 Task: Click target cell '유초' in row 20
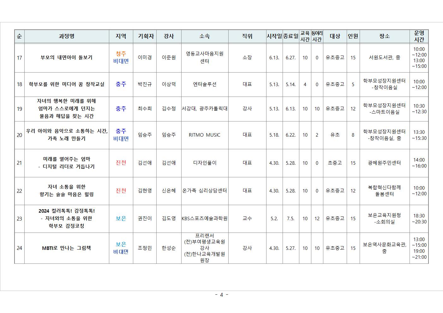pyautogui.click(x=335, y=135)
